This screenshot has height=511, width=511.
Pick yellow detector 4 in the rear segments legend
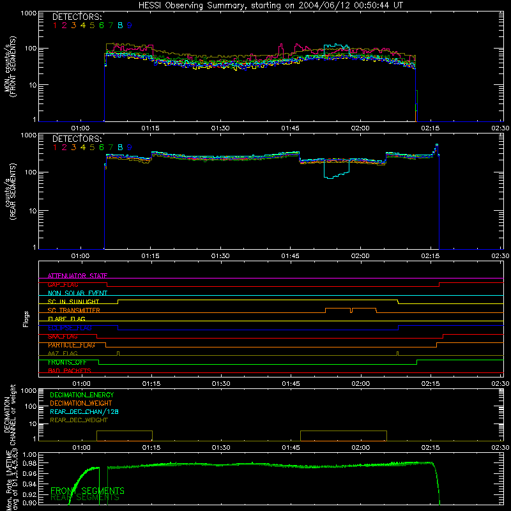coord(83,148)
